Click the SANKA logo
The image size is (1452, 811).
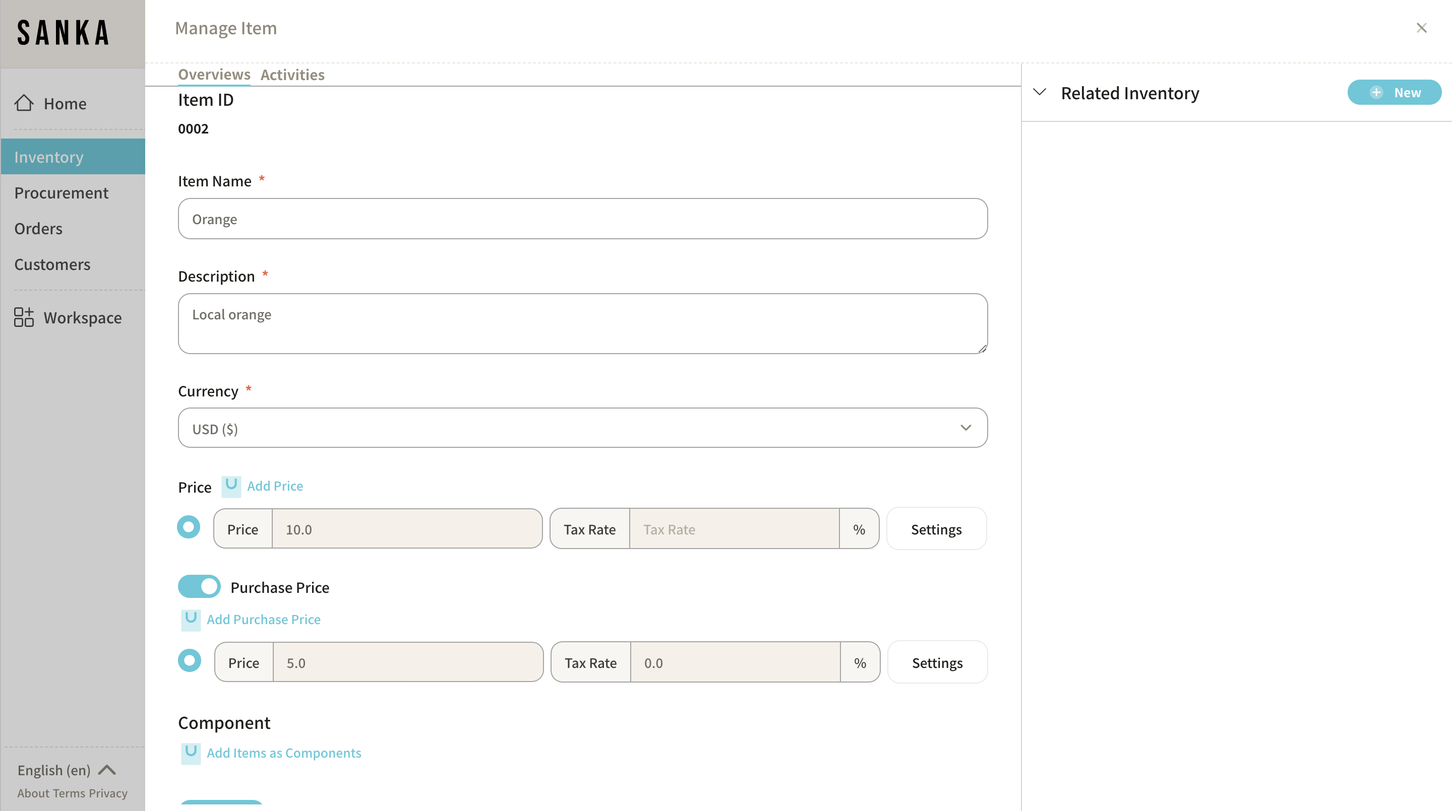pyautogui.click(x=63, y=33)
